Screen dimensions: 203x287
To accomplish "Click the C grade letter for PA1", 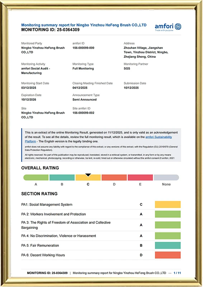I will point(141,204).
